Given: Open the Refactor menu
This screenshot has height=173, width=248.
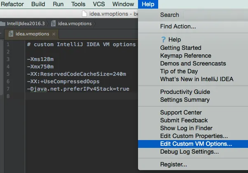Looking at the screenshot, I should click(12, 4).
